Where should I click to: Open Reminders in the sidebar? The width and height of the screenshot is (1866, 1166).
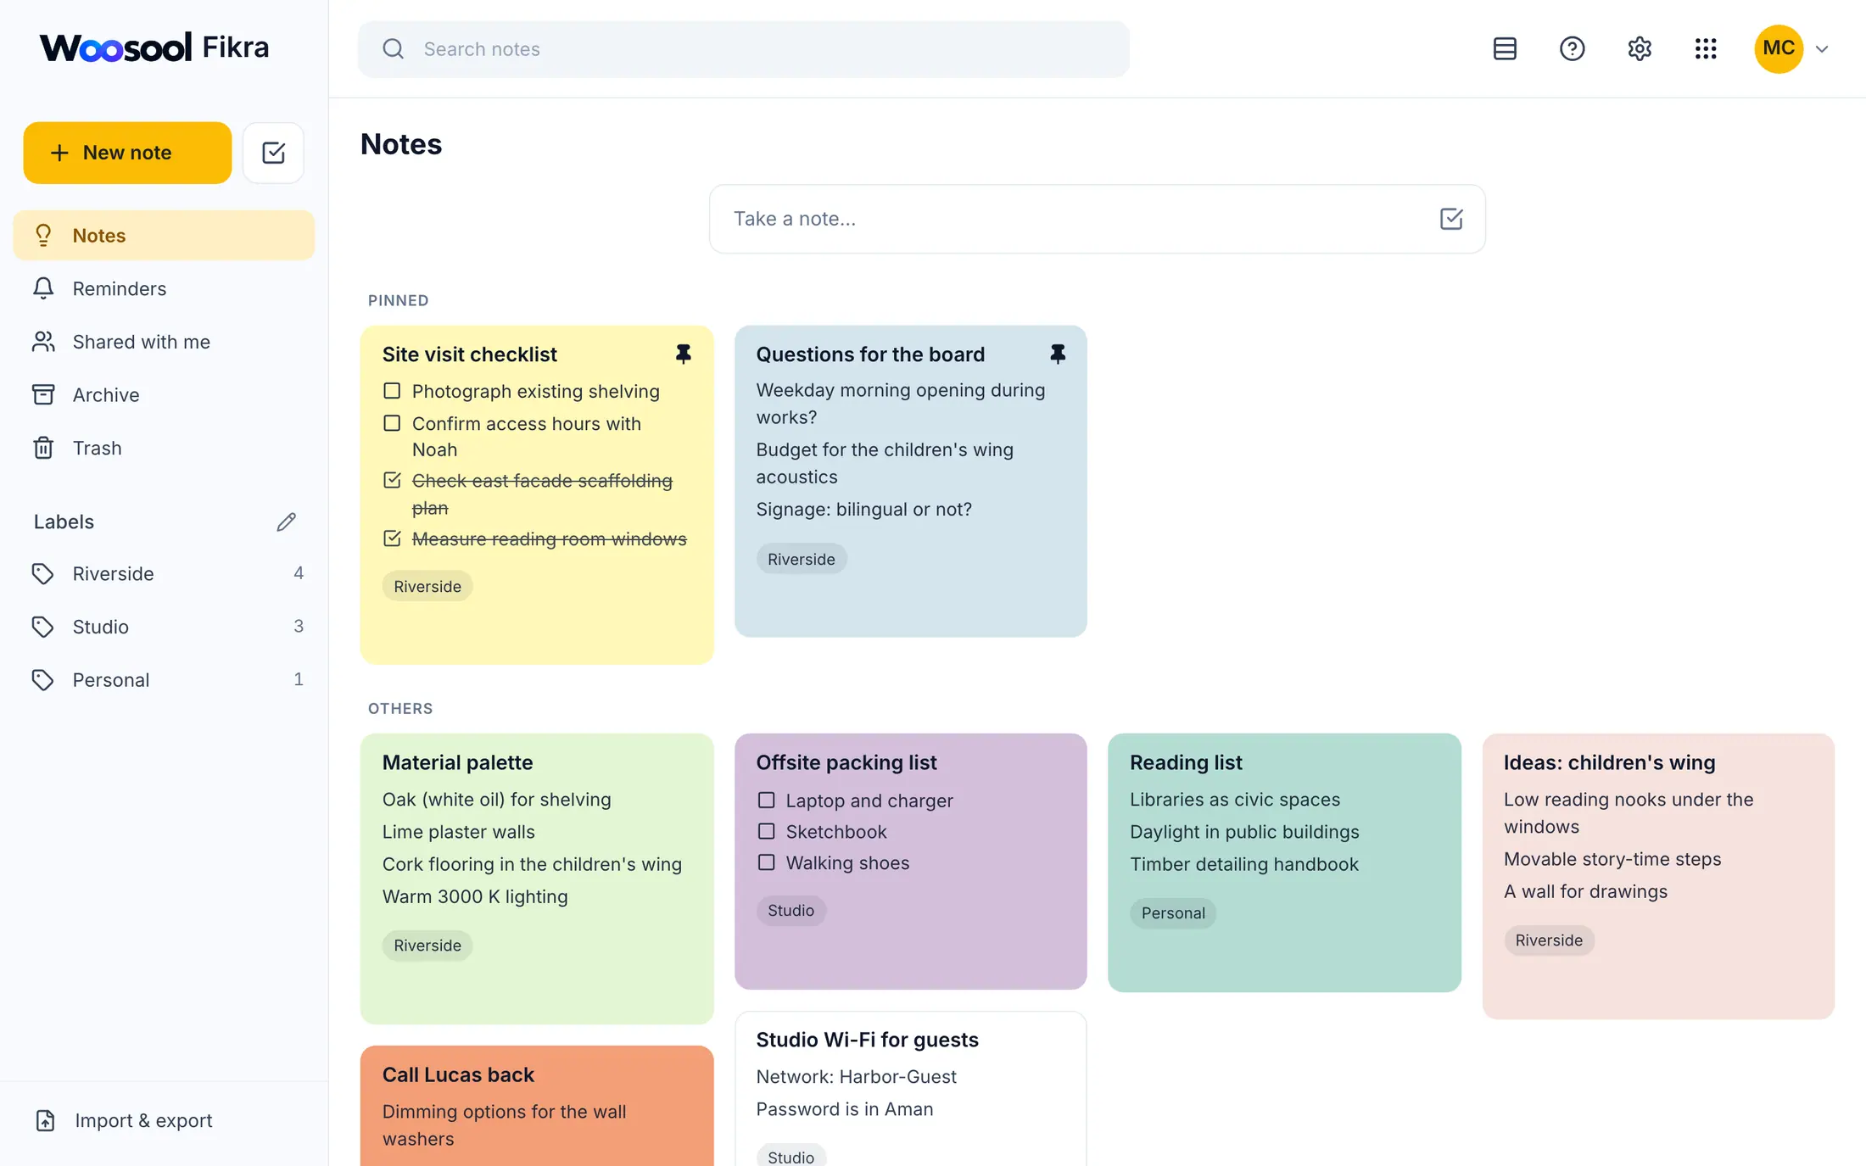tap(164, 288)
